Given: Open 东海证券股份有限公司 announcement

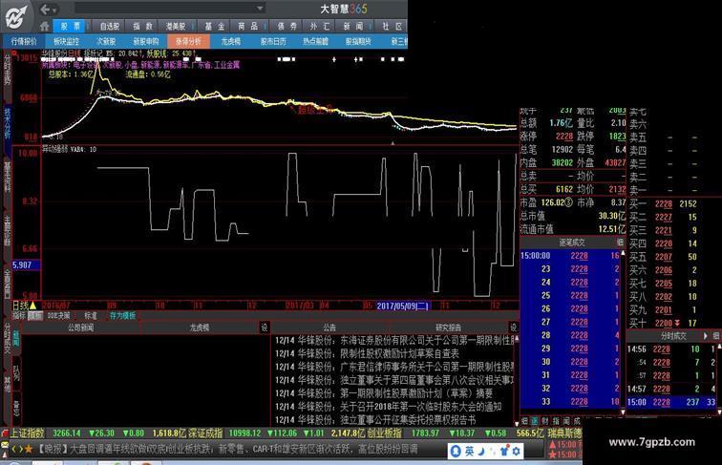Looking at the screenshot, I should point(426,341).
